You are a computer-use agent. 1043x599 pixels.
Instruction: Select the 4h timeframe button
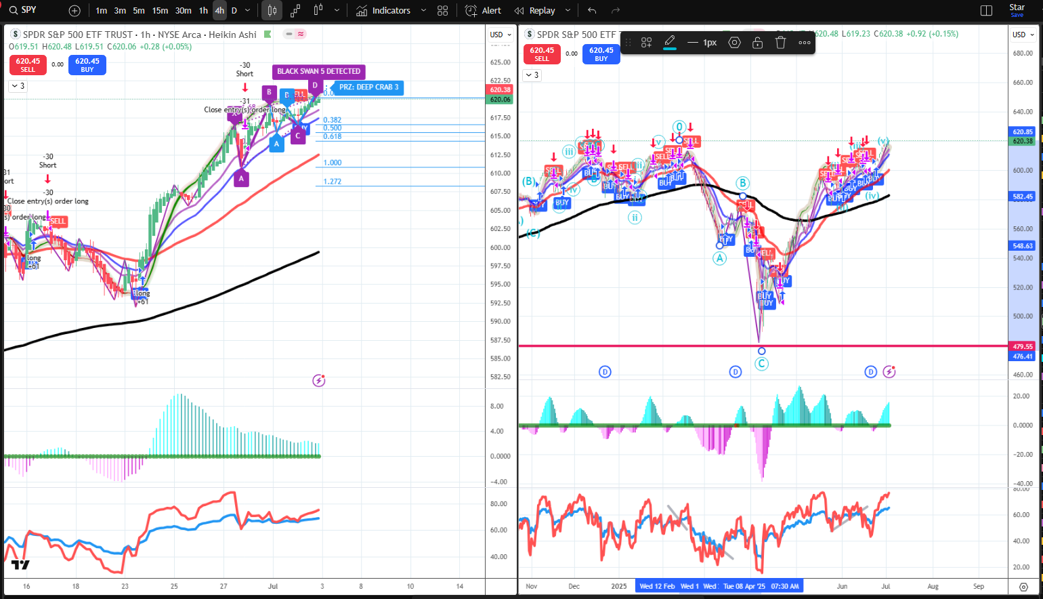click(219, 11)
